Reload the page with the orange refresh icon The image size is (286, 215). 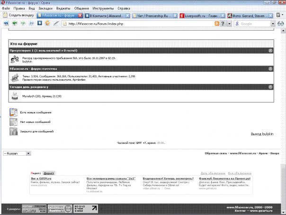(x=48, y=23)
